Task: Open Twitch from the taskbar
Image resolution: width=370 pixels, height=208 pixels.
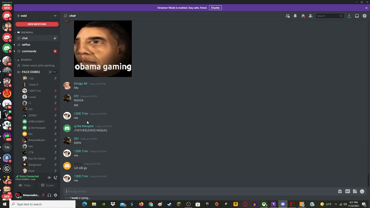Action: tap(273, 204)
